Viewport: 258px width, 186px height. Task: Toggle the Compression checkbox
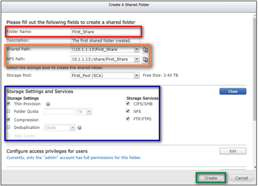(x=8, y=119)
